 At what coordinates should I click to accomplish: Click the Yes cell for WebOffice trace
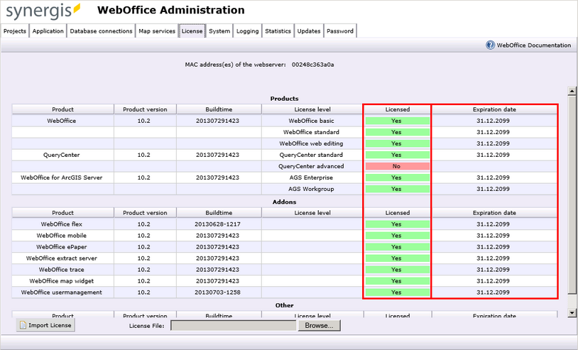tap(398, 269)
